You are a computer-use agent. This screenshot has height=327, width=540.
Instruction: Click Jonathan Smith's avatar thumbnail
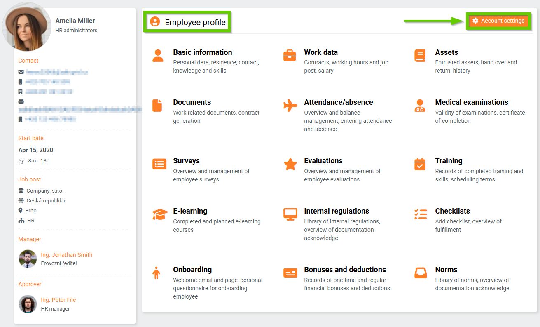(28, 259)
